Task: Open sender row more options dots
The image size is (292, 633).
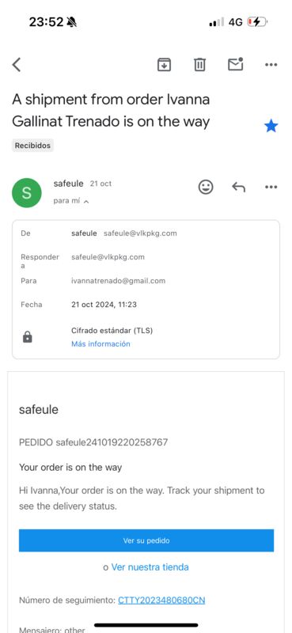Action: point(271,187)
